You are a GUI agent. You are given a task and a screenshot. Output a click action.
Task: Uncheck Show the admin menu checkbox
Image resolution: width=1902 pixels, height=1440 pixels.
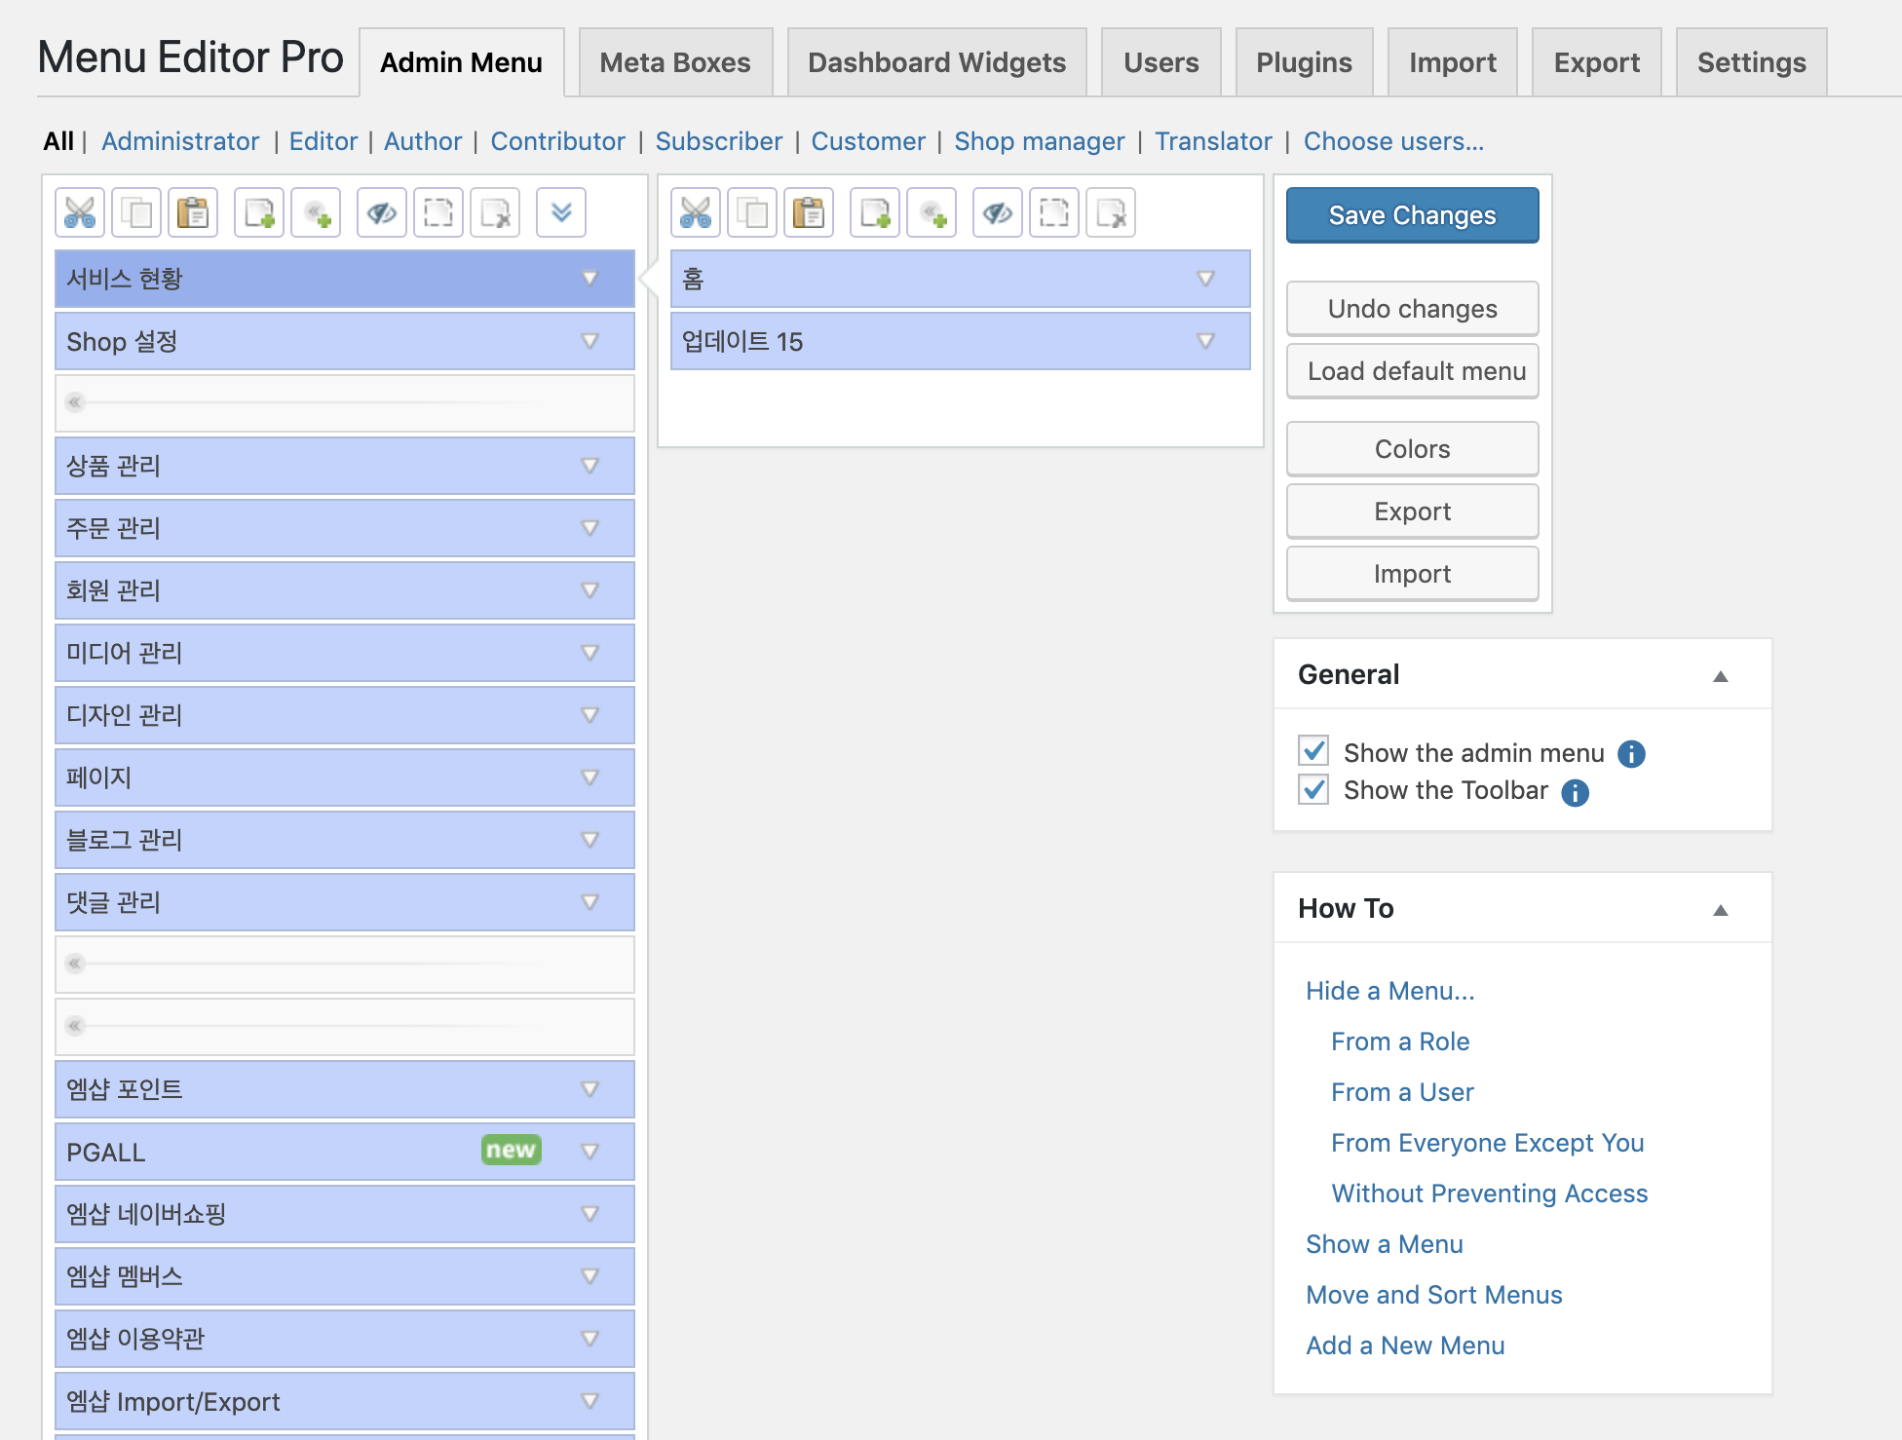1313,751
